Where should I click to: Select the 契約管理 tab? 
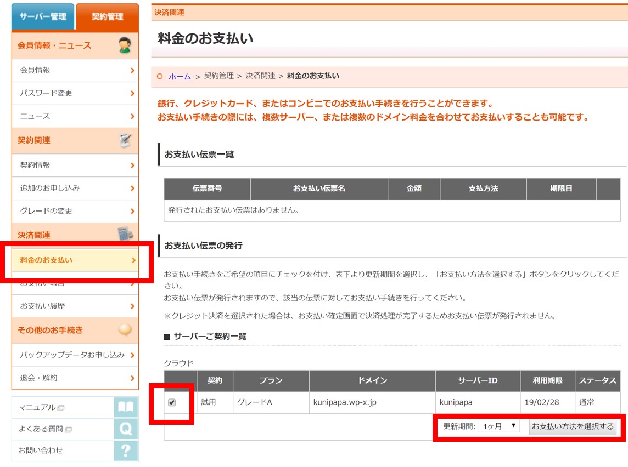pos(107,16)
